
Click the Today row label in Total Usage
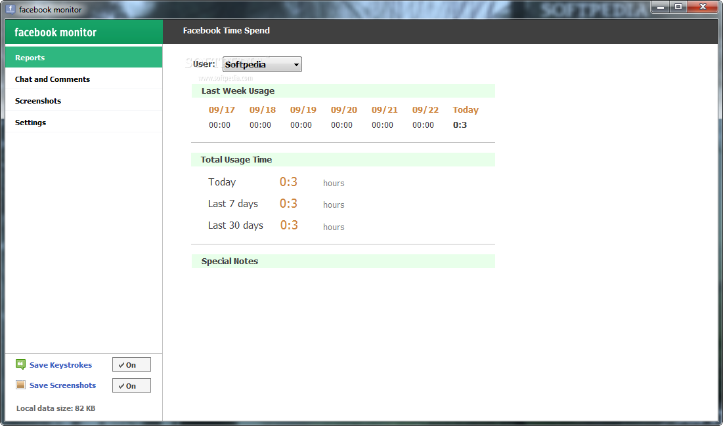pos(222,182)
